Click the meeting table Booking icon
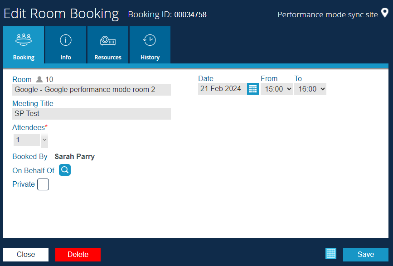The image size is (393, 266). (x=24, y=40)
